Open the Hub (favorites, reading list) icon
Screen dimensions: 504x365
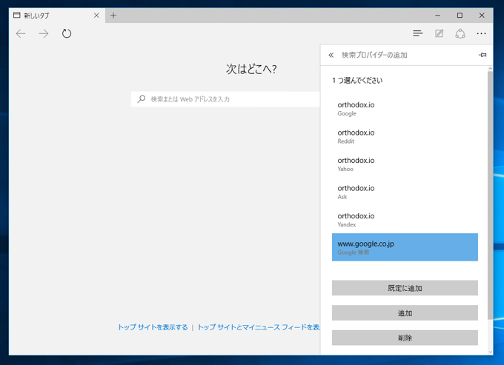pos(418,33)
